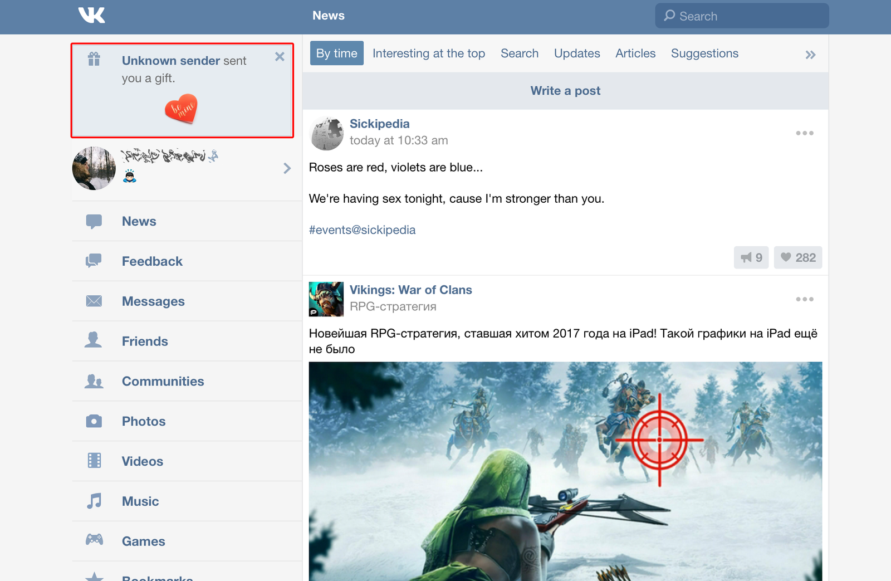
Task: Click the Photos camera icon
Action: [x=94, y=421]
